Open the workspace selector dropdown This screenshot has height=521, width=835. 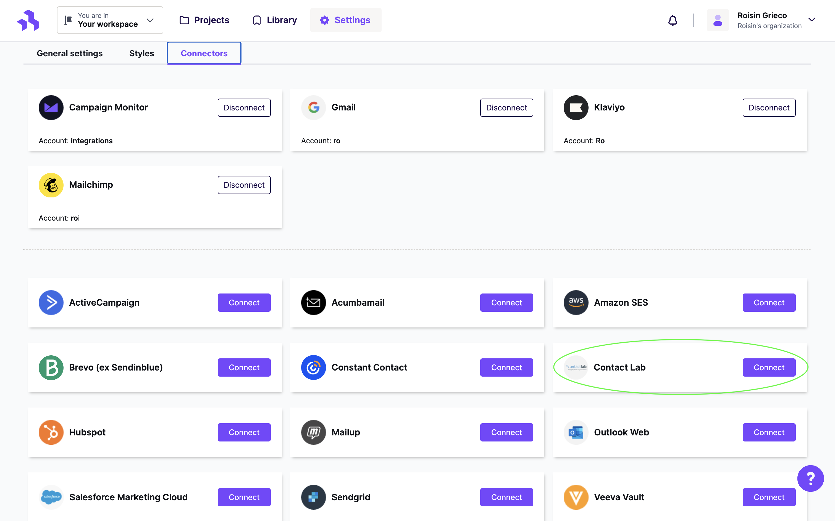110,20
